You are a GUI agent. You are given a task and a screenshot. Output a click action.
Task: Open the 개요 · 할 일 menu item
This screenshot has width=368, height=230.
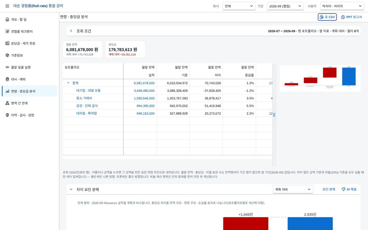click(x=29, y=19)
